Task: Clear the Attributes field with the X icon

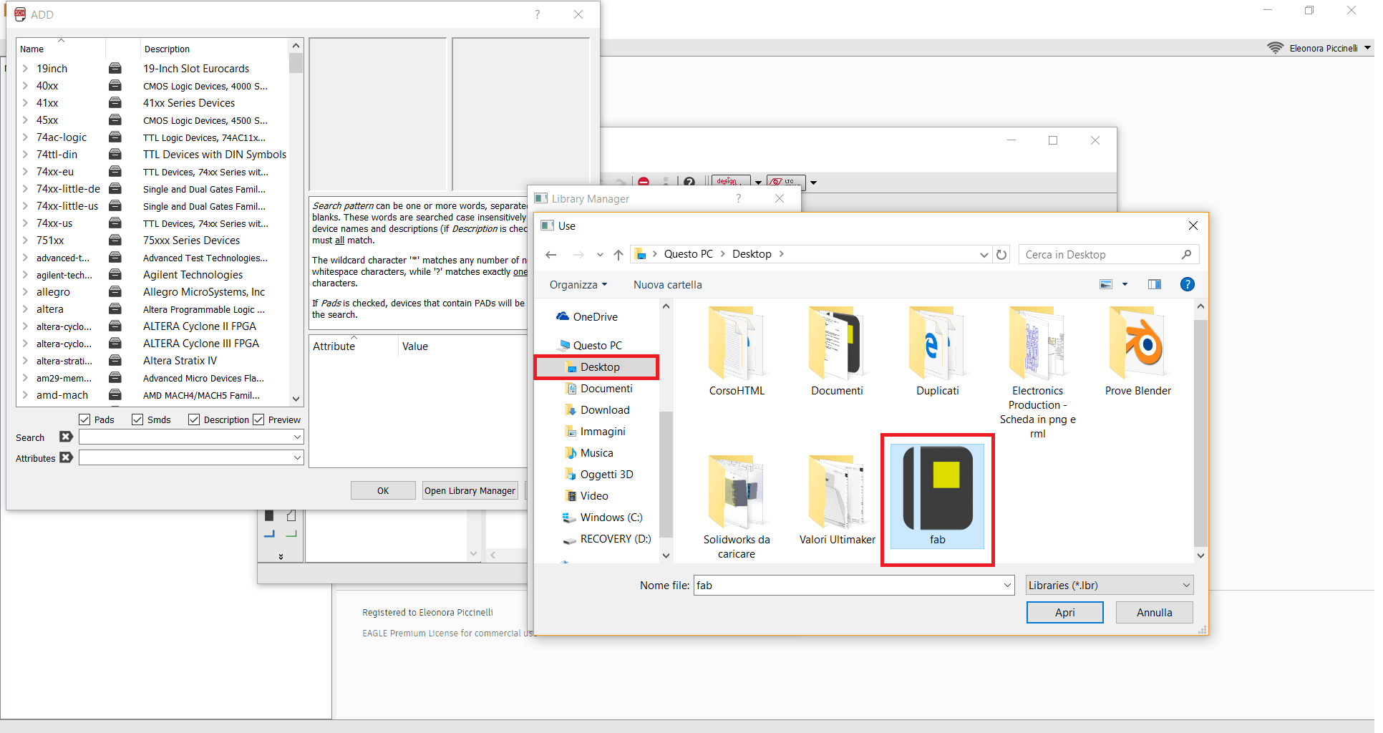Action: [66, 457]
